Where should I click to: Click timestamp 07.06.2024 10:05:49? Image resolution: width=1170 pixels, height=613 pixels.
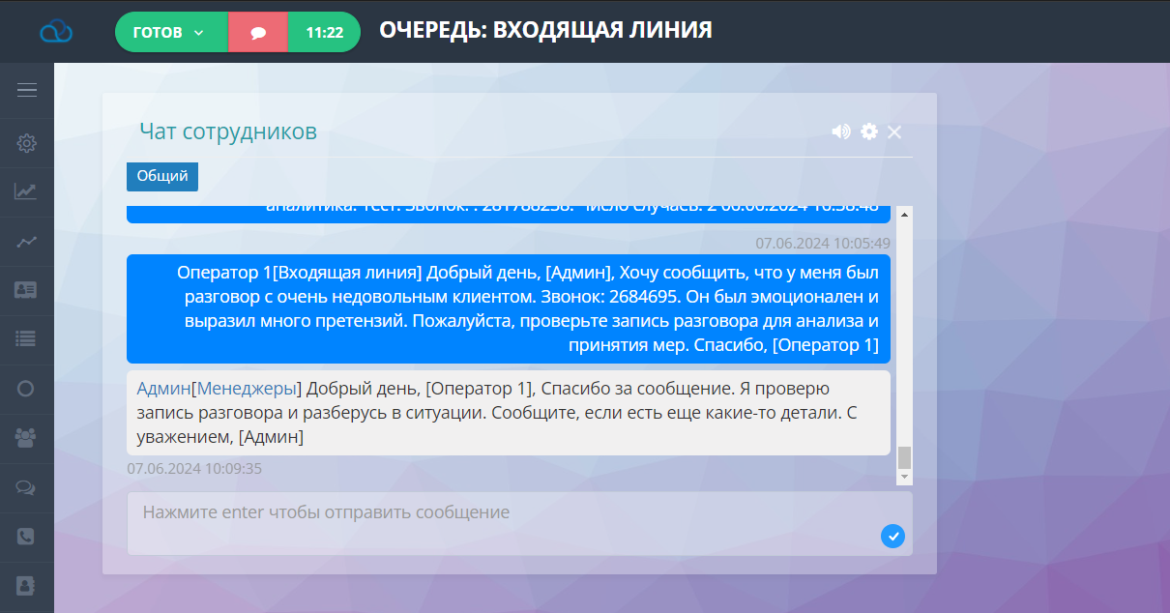tap(823, 244)
